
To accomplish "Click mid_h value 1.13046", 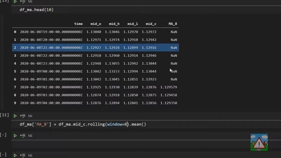I will click(x=112, y=32).
